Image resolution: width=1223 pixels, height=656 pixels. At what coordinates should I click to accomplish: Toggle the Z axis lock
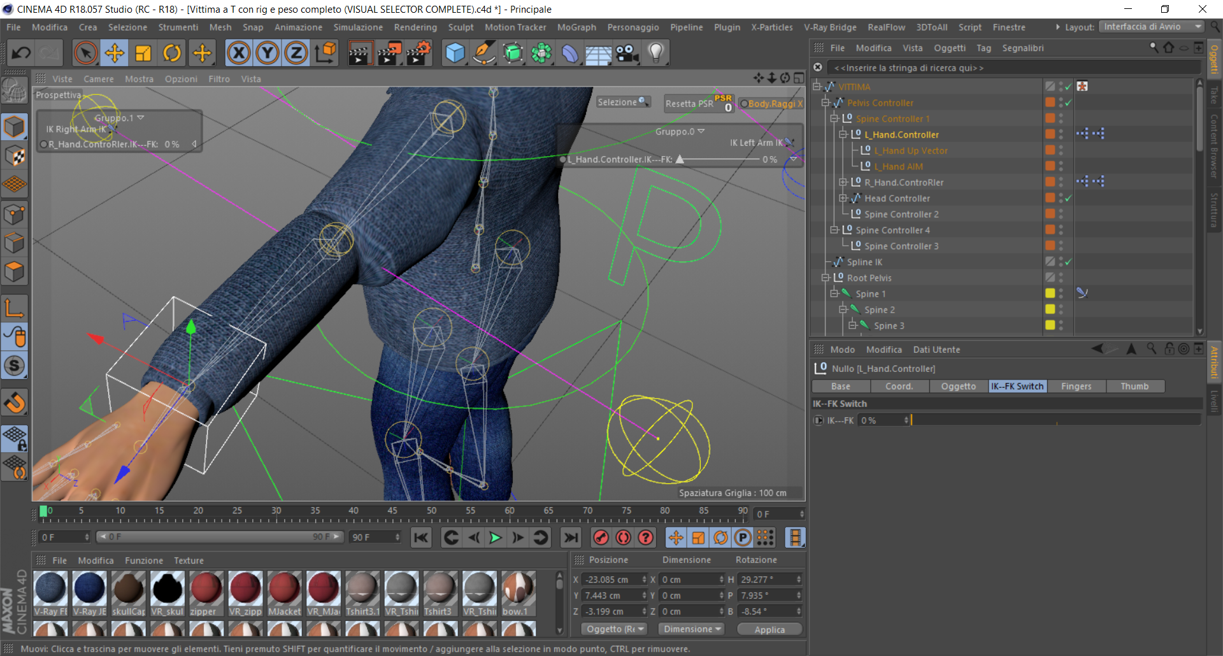click(x=296, y=53)
